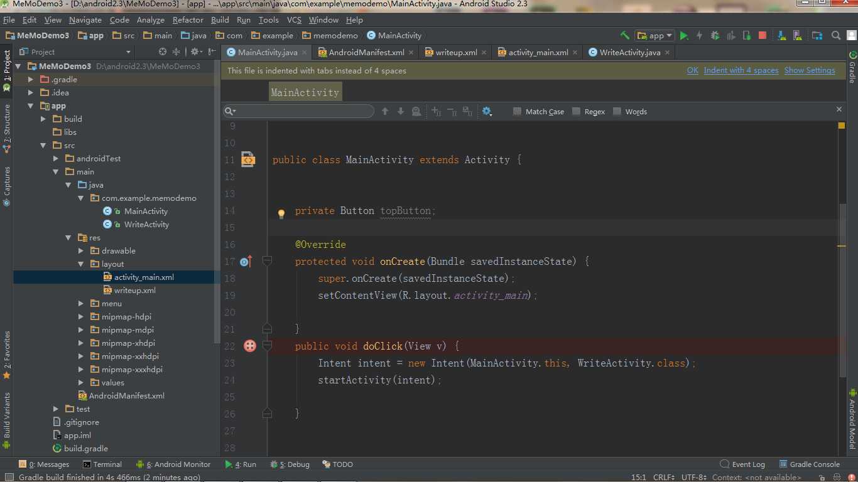Click Select all occurrences icon in search bar

click(x=467, y=111)
